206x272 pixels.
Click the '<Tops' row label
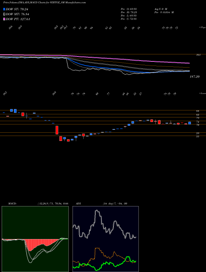pyautogui.click(x=202, y=28)
